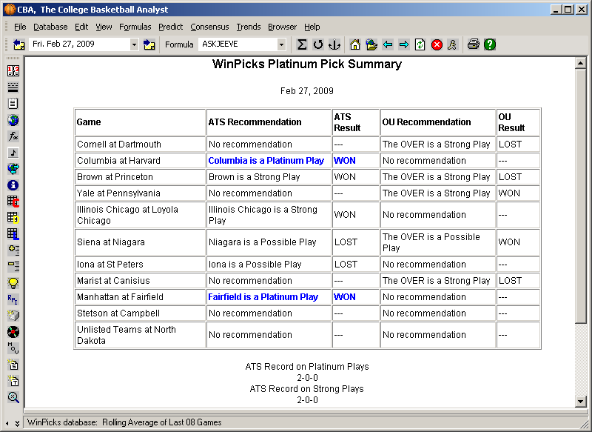Navigate forward with the cyan right arrow

tap(404, 44)
